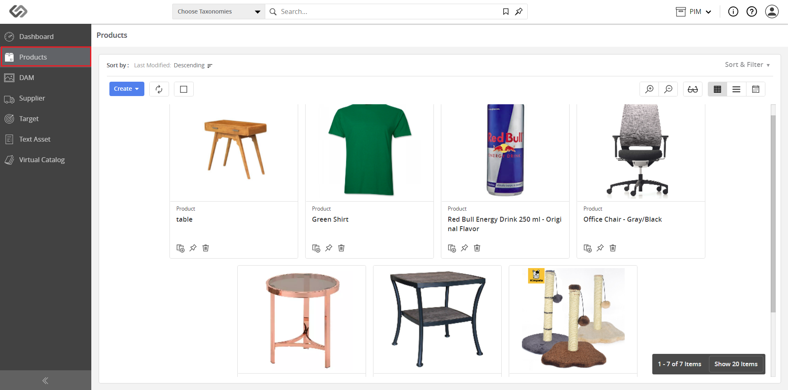Switch to list view layout

pyautogui.click(x=737, y=89)
